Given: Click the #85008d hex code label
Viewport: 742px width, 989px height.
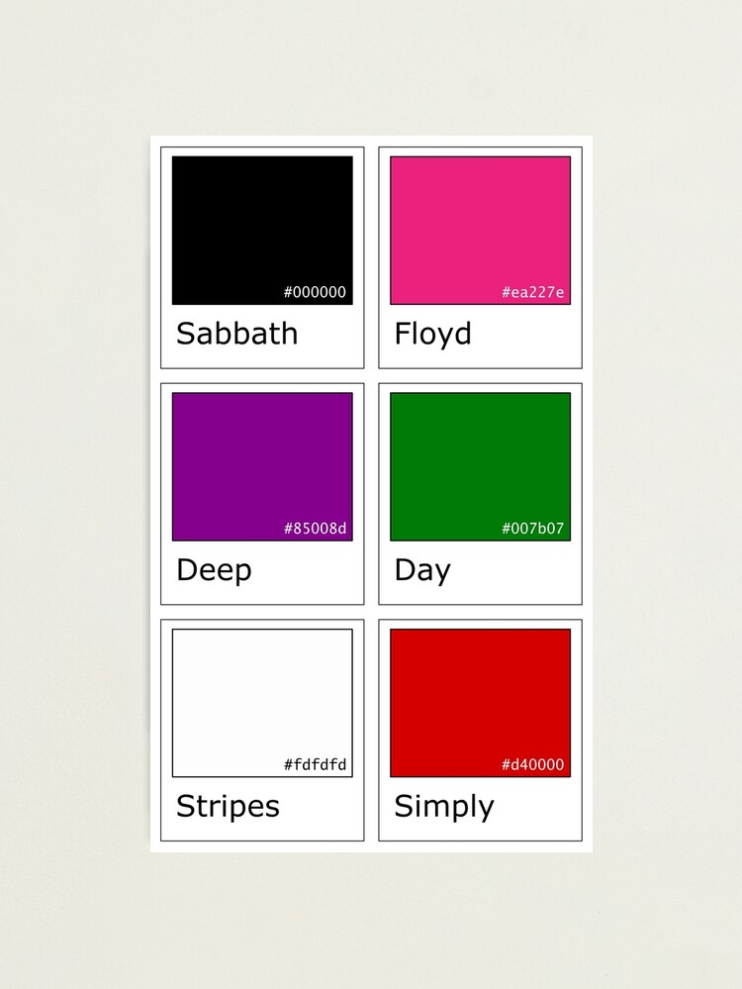Looking at the screenshot, I should [x=316, y=529].
